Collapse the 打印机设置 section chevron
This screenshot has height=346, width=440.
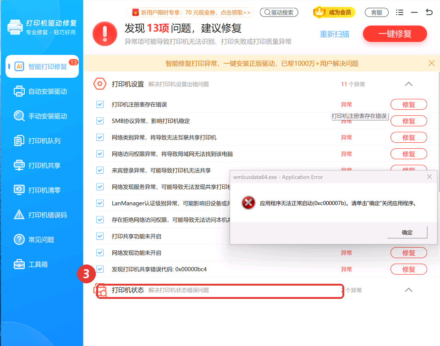408,84
